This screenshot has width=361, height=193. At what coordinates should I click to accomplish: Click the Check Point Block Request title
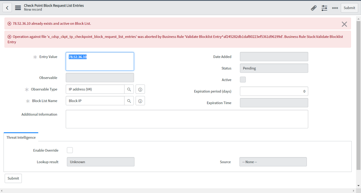(x=54, y=6)
